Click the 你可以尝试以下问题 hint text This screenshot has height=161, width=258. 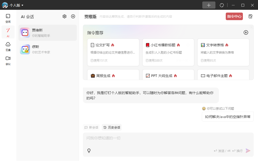(220, 109)
